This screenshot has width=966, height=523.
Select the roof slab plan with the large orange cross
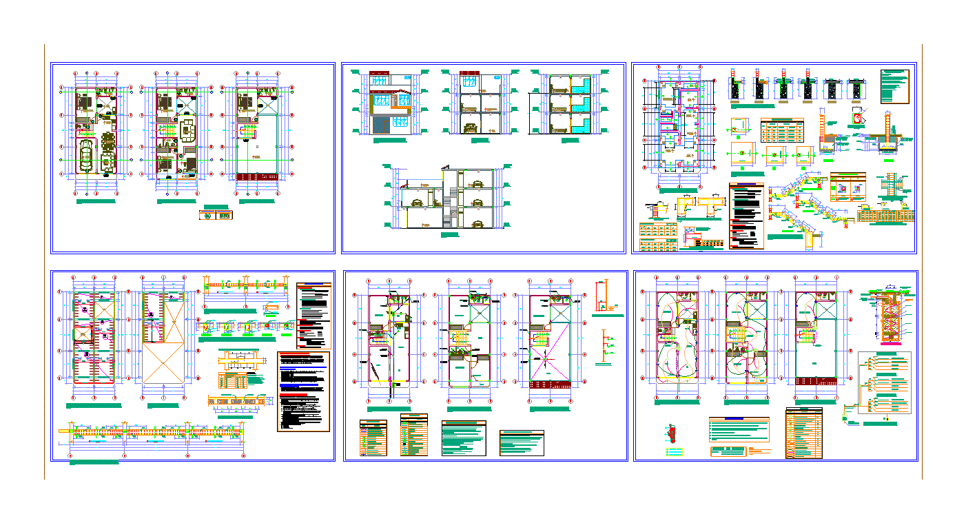[163, 336]
